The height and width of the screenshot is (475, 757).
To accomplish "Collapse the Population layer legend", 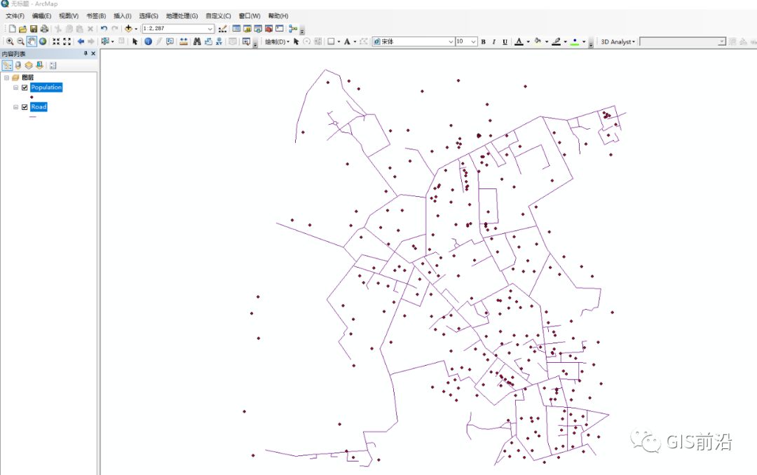I will (16, 88).
